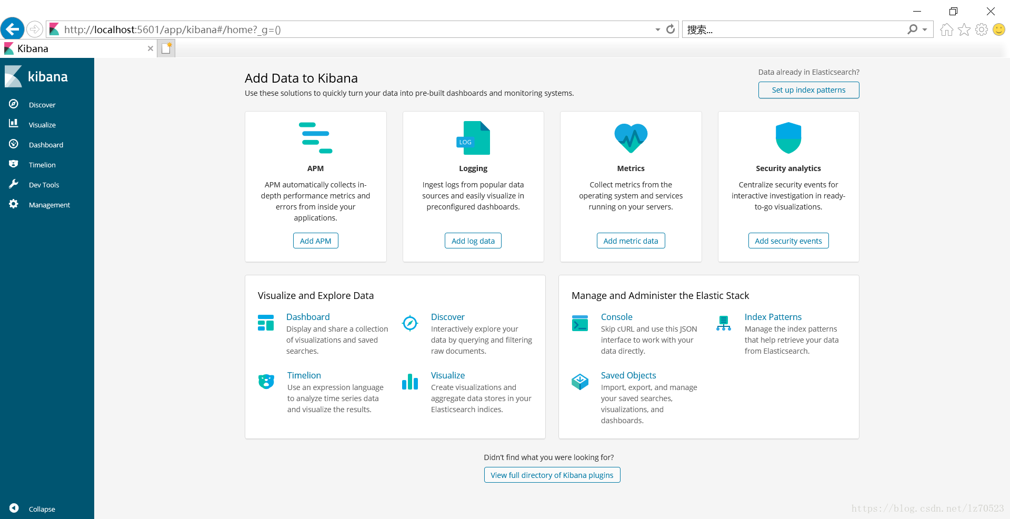Click the Saved Objects box icon
Screen dimensions: 1010x519
pyautogui.click(x=580, y=381)
